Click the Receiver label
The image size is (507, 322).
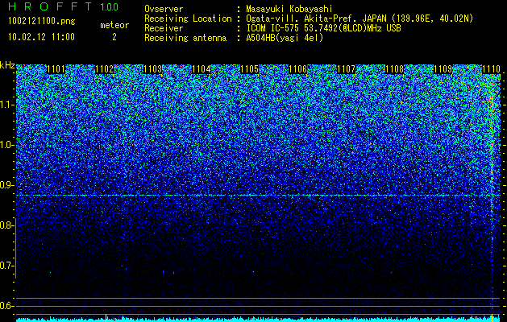[164, 28]
